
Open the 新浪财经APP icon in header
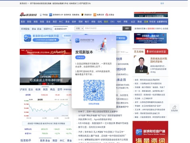click(x=51, y=15)
